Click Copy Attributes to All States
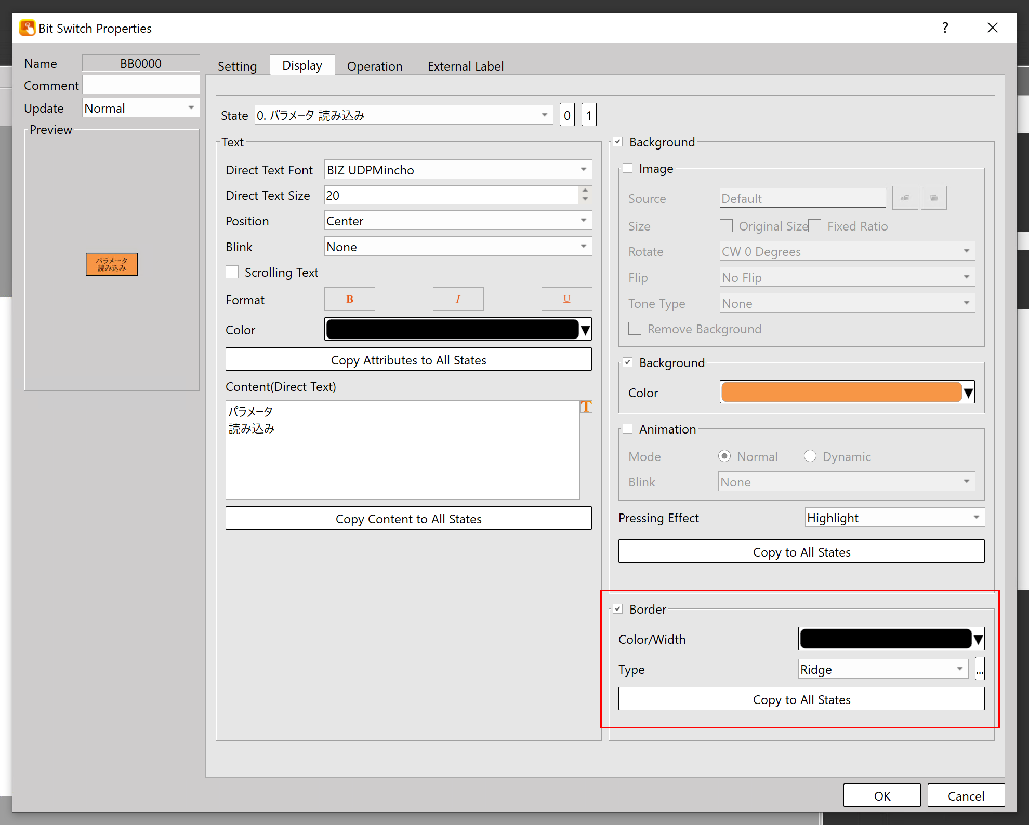1029x825 pixels. [x=408, y=360]
